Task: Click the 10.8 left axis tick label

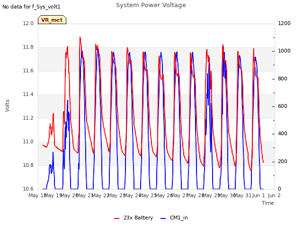Action: click(28, 165)
